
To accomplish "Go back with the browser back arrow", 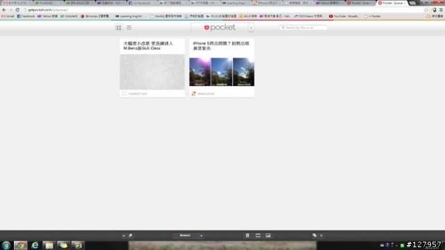I will 4,10.
